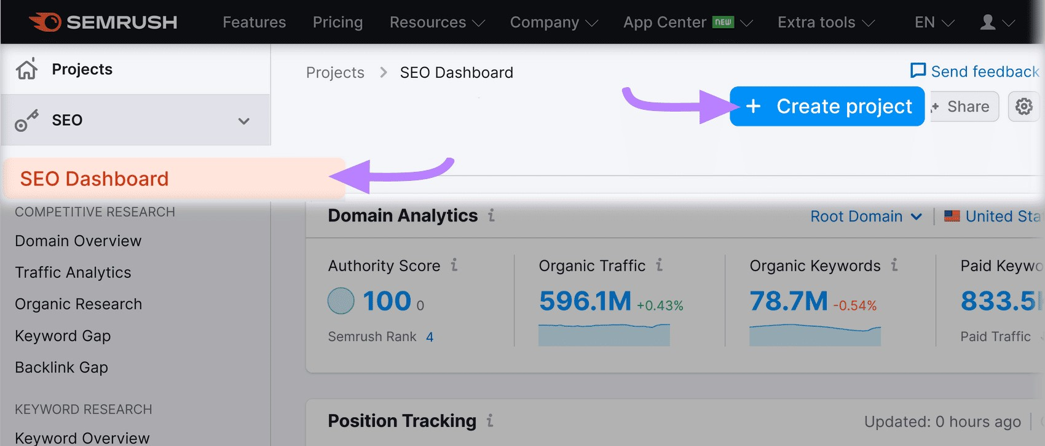
Task: Click the Paid Traffic label
Action: 996,336
